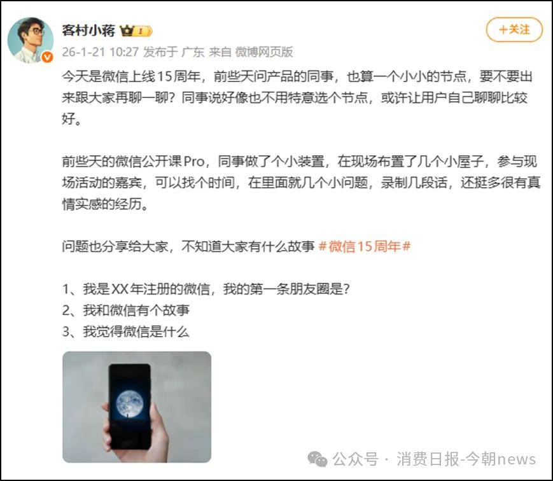The width and height of the screenshot is (553, 481).
Task: Click the orange verified V badge
Action: [x=47, y=57]
